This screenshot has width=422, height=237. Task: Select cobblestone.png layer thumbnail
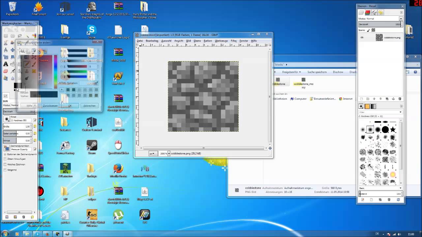pyautogui.click(x=379, y=38)
